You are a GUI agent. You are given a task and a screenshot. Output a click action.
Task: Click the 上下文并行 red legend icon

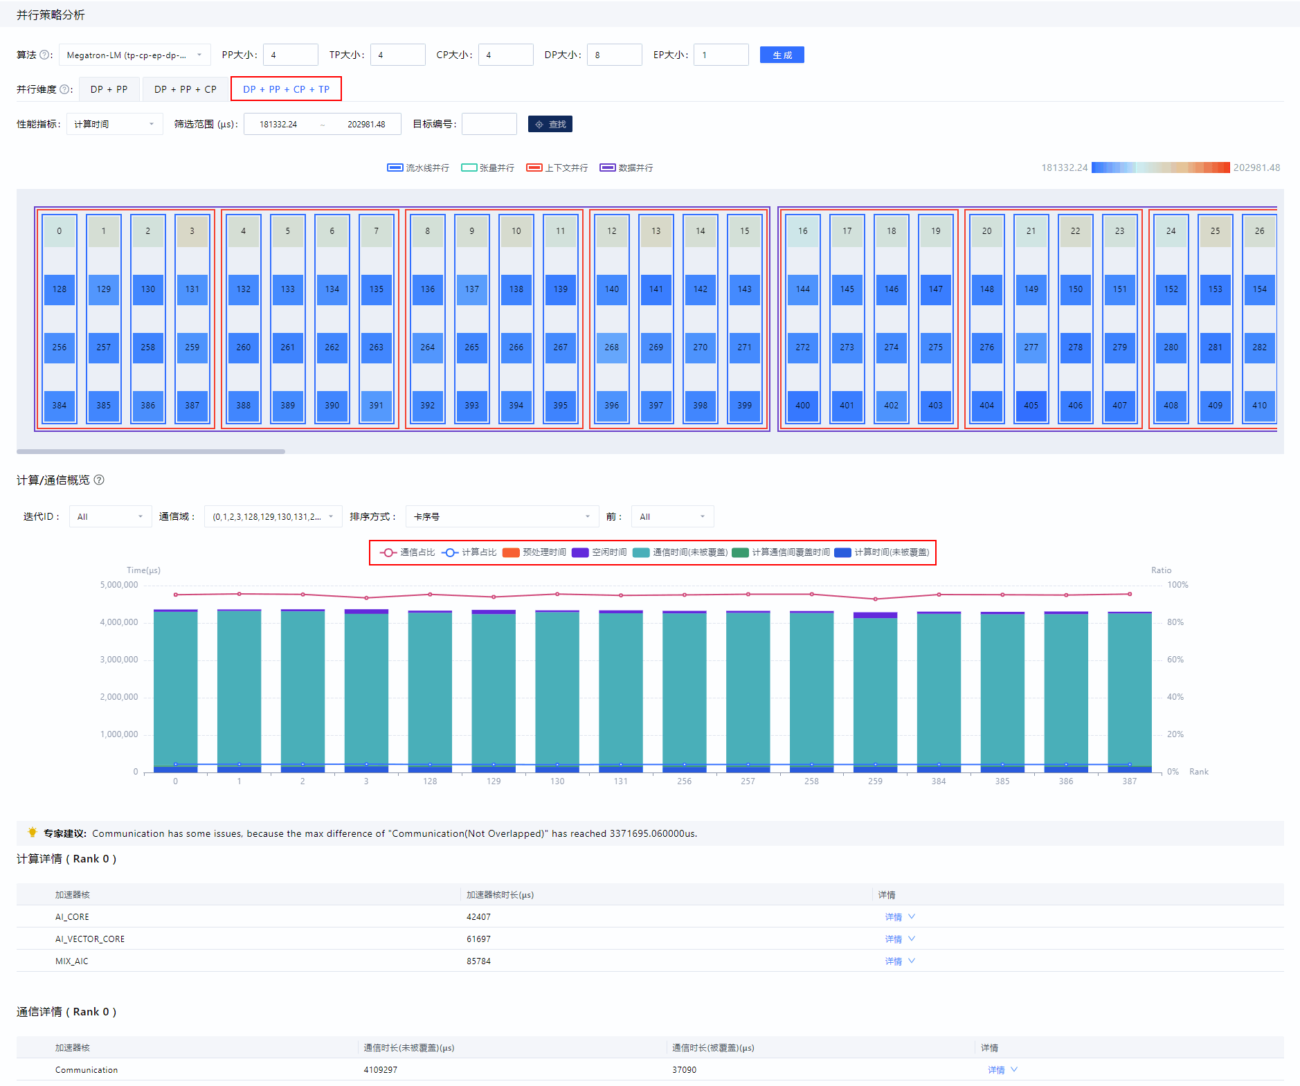coord(534,168)
